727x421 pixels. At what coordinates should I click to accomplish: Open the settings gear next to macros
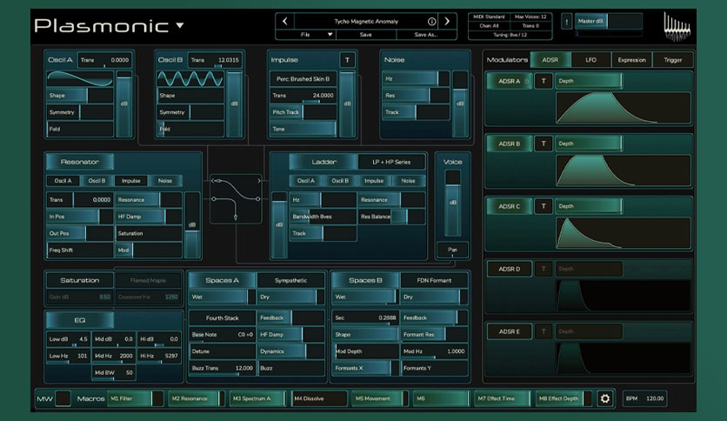pos(604,398)
